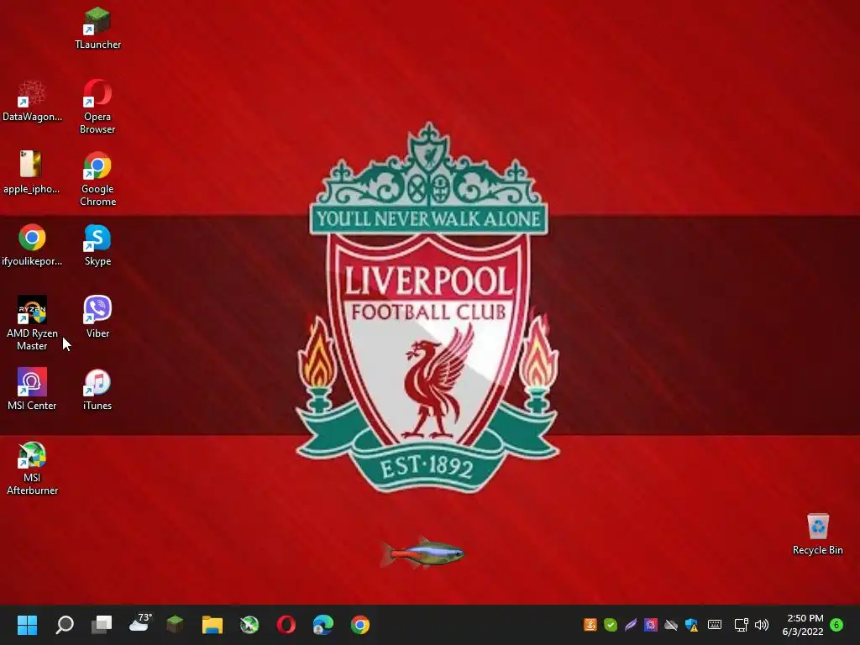Select the MSI Center desktop shortcut
Screen dimensions: 860x645
point(32,390)
